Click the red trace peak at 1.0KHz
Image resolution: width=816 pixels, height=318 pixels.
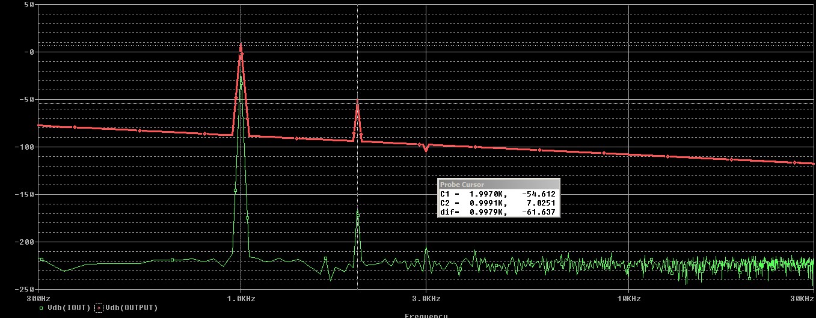tap(241, 46)
